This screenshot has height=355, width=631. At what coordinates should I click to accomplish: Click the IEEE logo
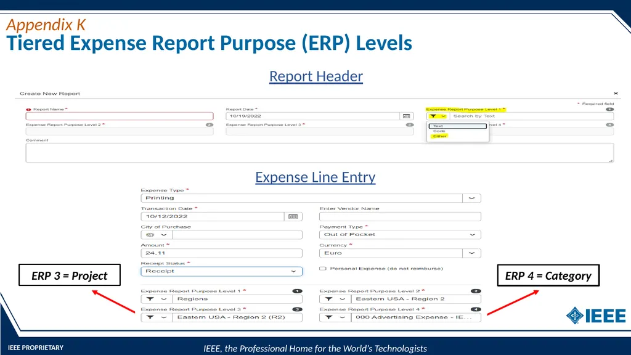tap(596, 316)
